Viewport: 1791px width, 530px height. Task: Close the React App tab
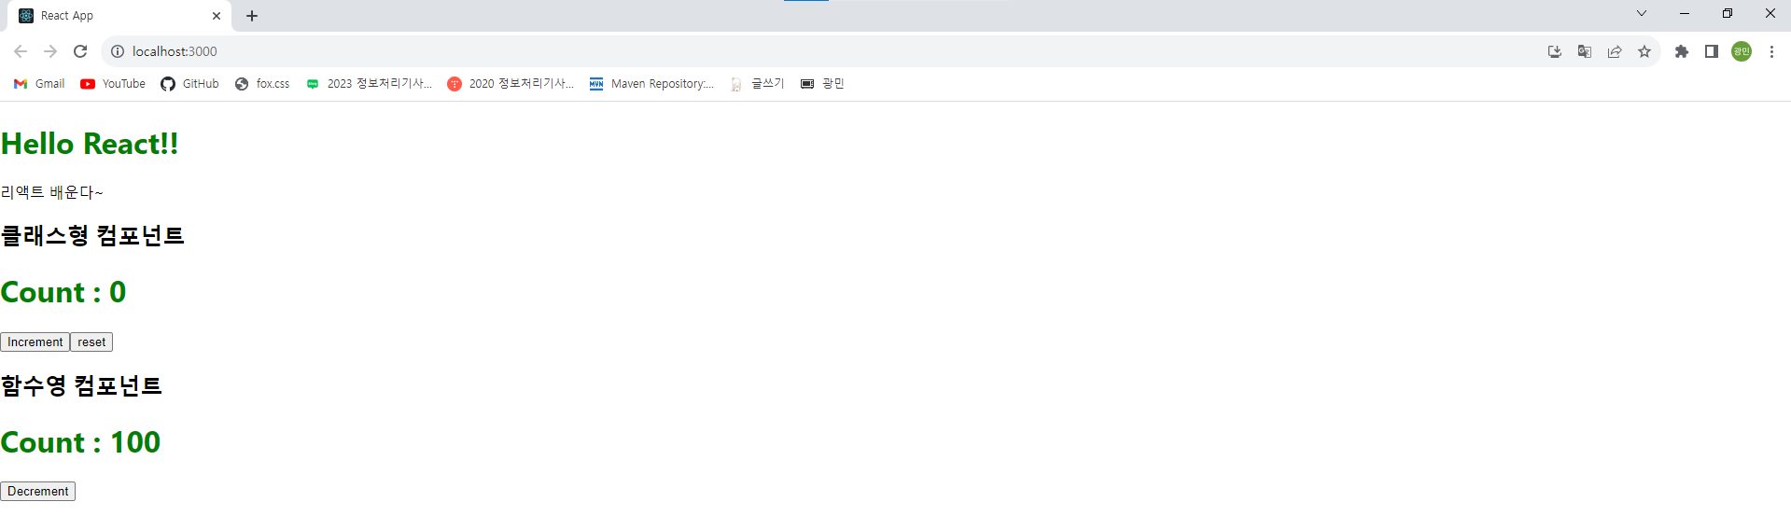coord(217,16)
